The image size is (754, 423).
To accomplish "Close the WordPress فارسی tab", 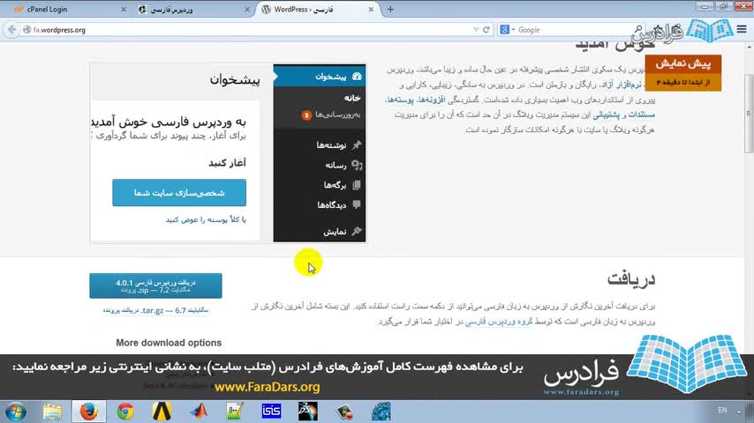I will coord(371,9).
